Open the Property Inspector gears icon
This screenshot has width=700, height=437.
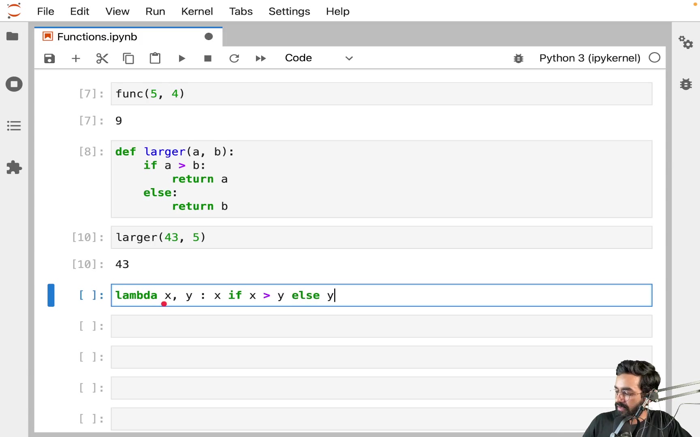click(x=686, y=42)
